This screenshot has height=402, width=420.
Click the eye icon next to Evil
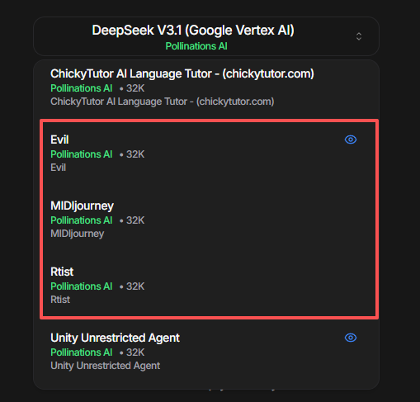pos(351,140)
